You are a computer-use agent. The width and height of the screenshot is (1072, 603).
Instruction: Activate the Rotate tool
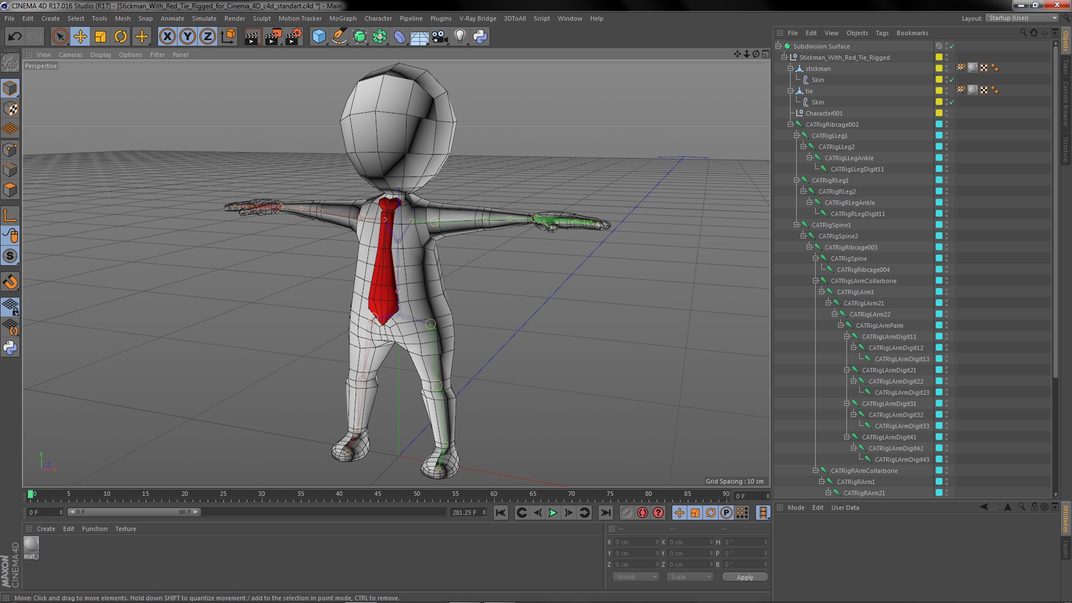(121, 37)
